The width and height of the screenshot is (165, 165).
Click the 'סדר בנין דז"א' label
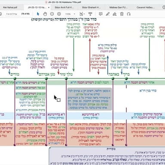(x=148, y=91)
